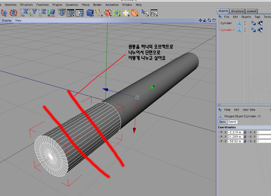Open the User Data menu
This screenshot has height=196, width=271.
[x=249, y=110]
